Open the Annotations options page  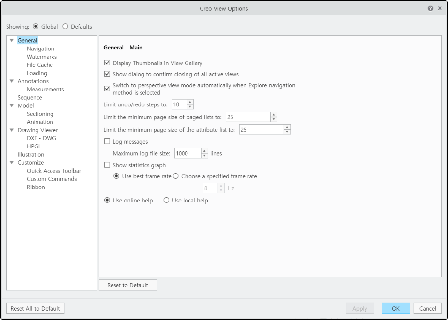point(33,81)
